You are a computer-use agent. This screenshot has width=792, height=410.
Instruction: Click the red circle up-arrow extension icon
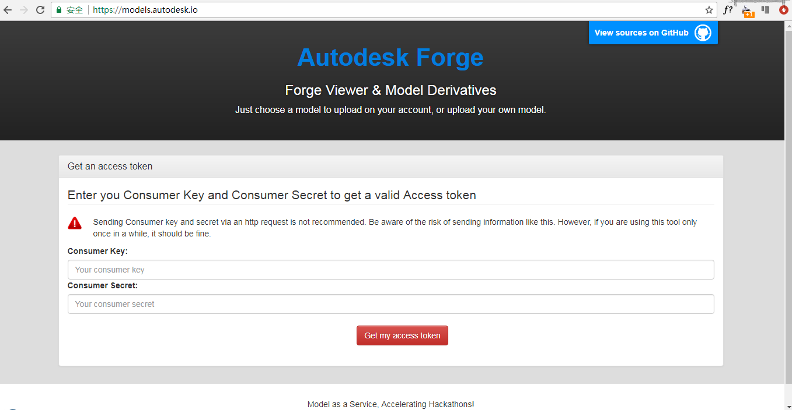point(784,10)
